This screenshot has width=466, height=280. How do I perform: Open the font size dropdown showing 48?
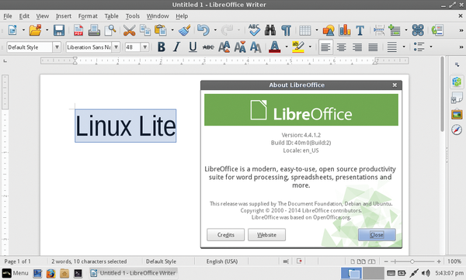pos(144,47)
